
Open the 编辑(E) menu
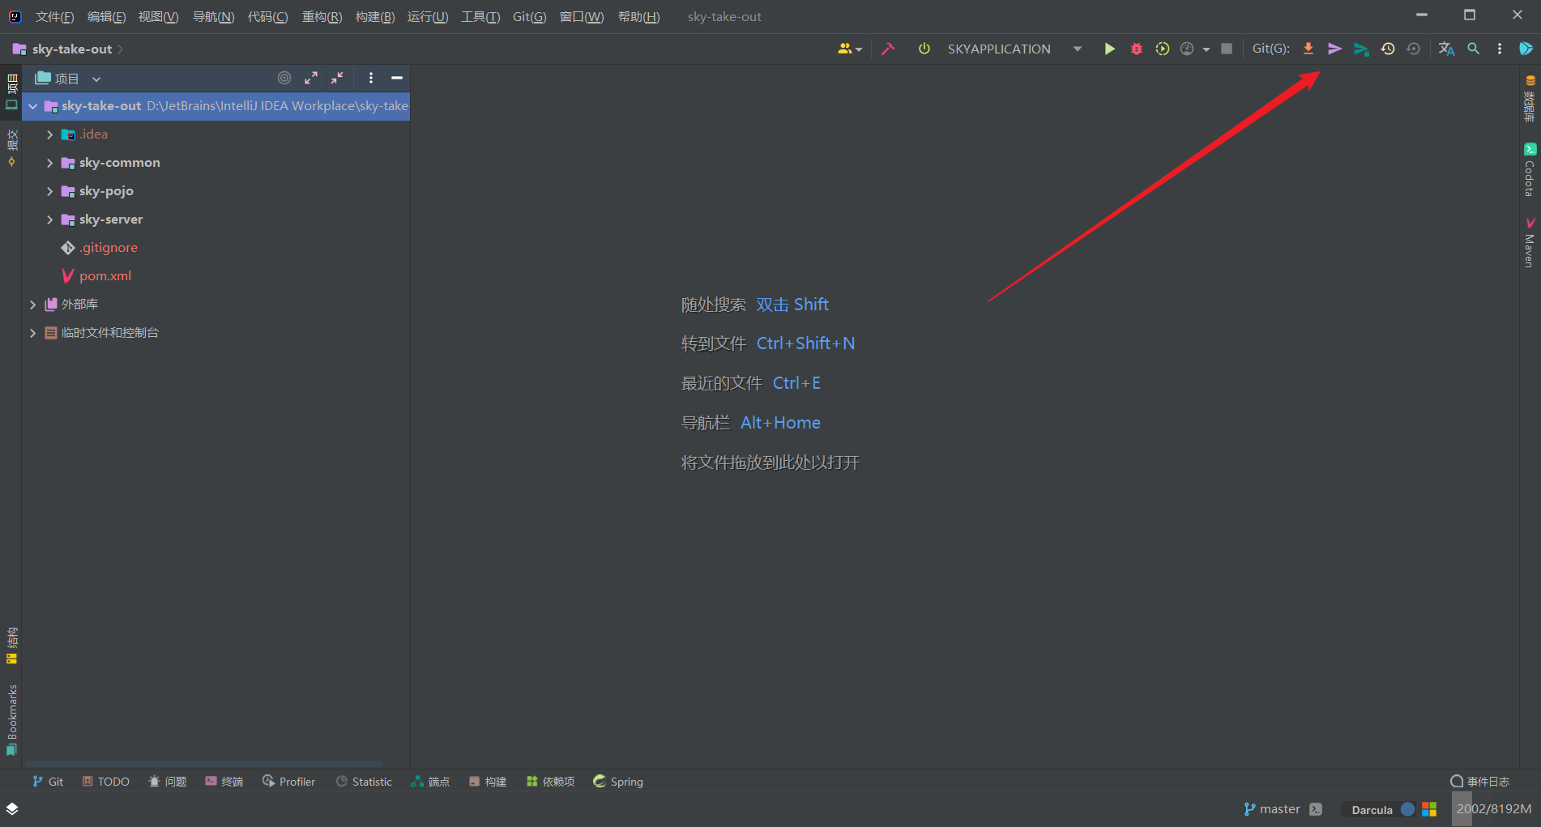107,16
